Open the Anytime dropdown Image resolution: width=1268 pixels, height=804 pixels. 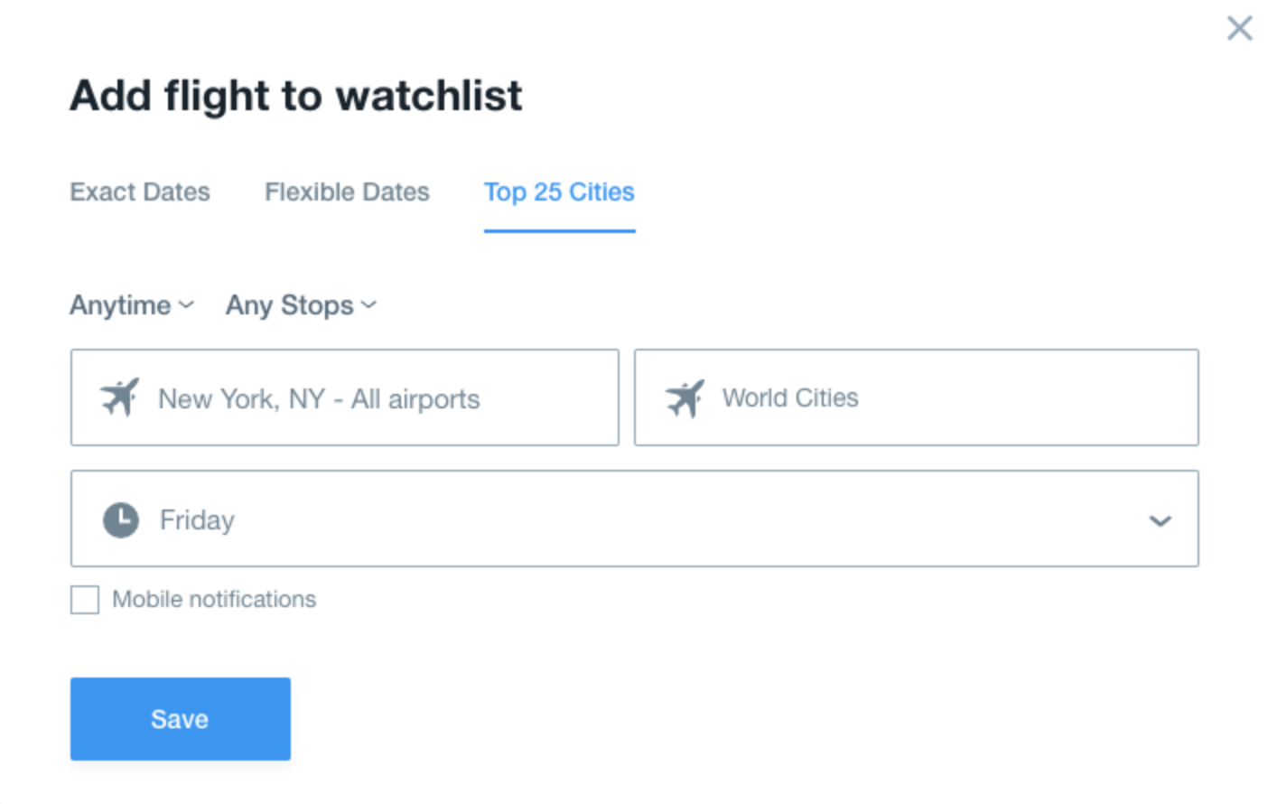tap(132, 305)
